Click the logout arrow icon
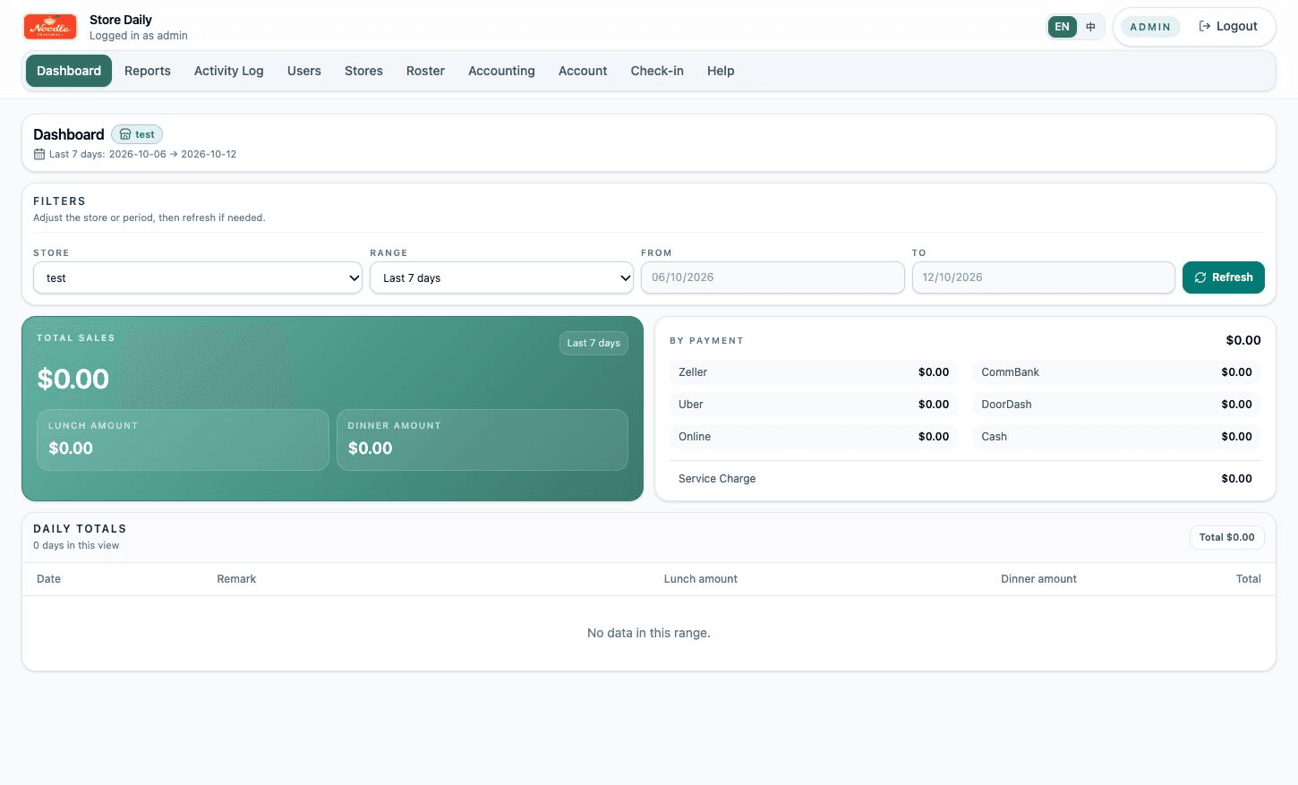 1205,26
